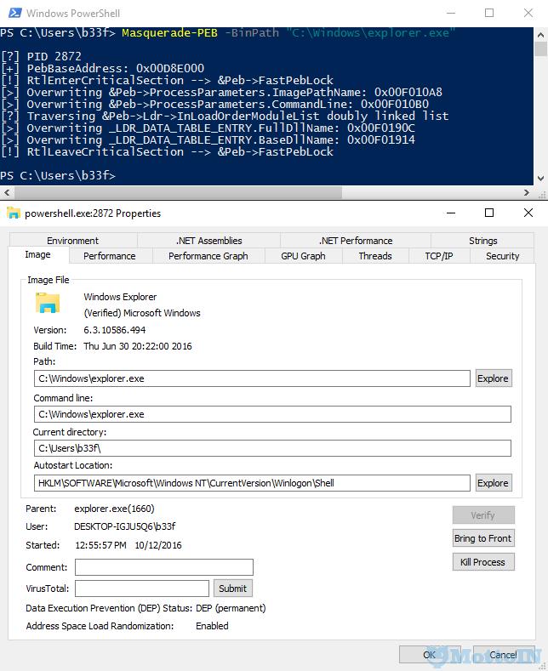The width and height of the screenshot is (548, 671).
Task: Click the Autostart Location field
Action: point(252,483)
